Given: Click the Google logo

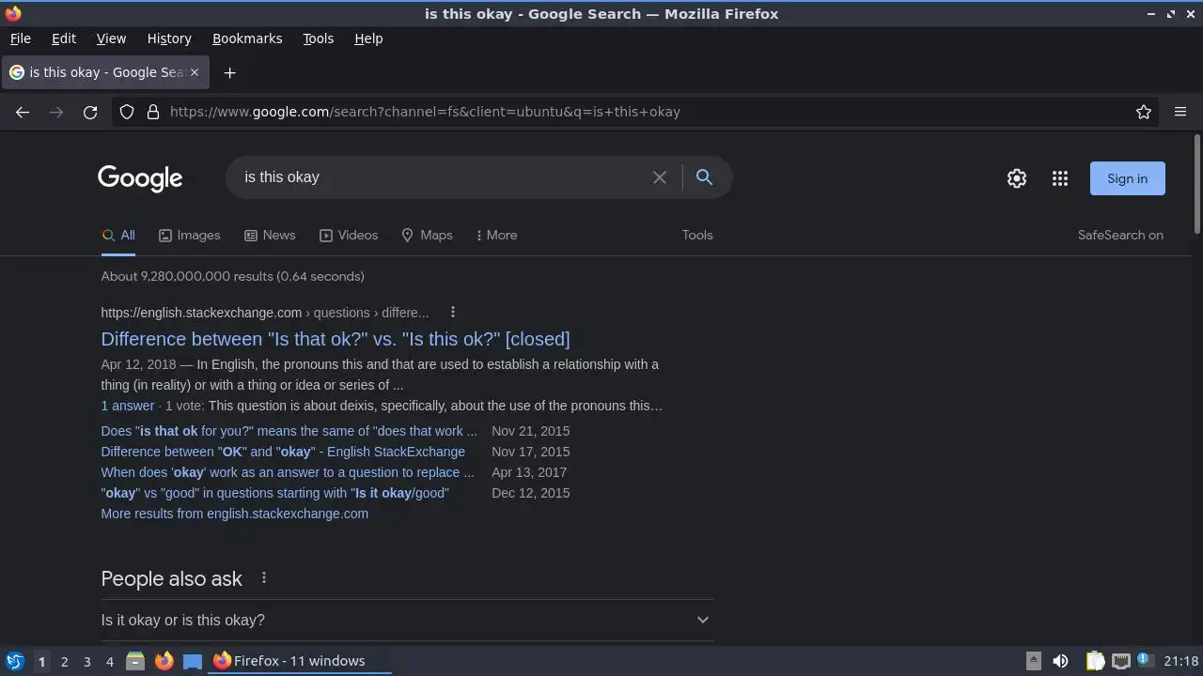Looking at the screenshot, I should point(140,178).
